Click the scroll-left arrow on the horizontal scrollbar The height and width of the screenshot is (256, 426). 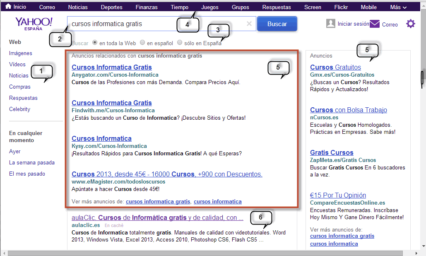click(4, 253)
